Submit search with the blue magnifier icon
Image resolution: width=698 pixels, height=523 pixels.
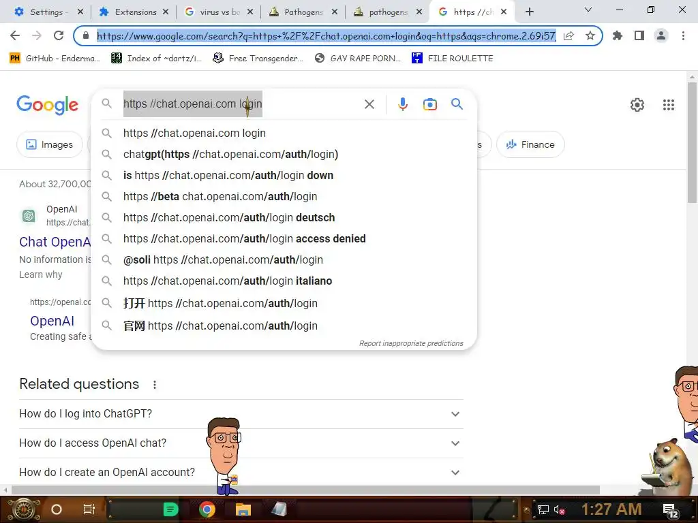pos(457,104)
